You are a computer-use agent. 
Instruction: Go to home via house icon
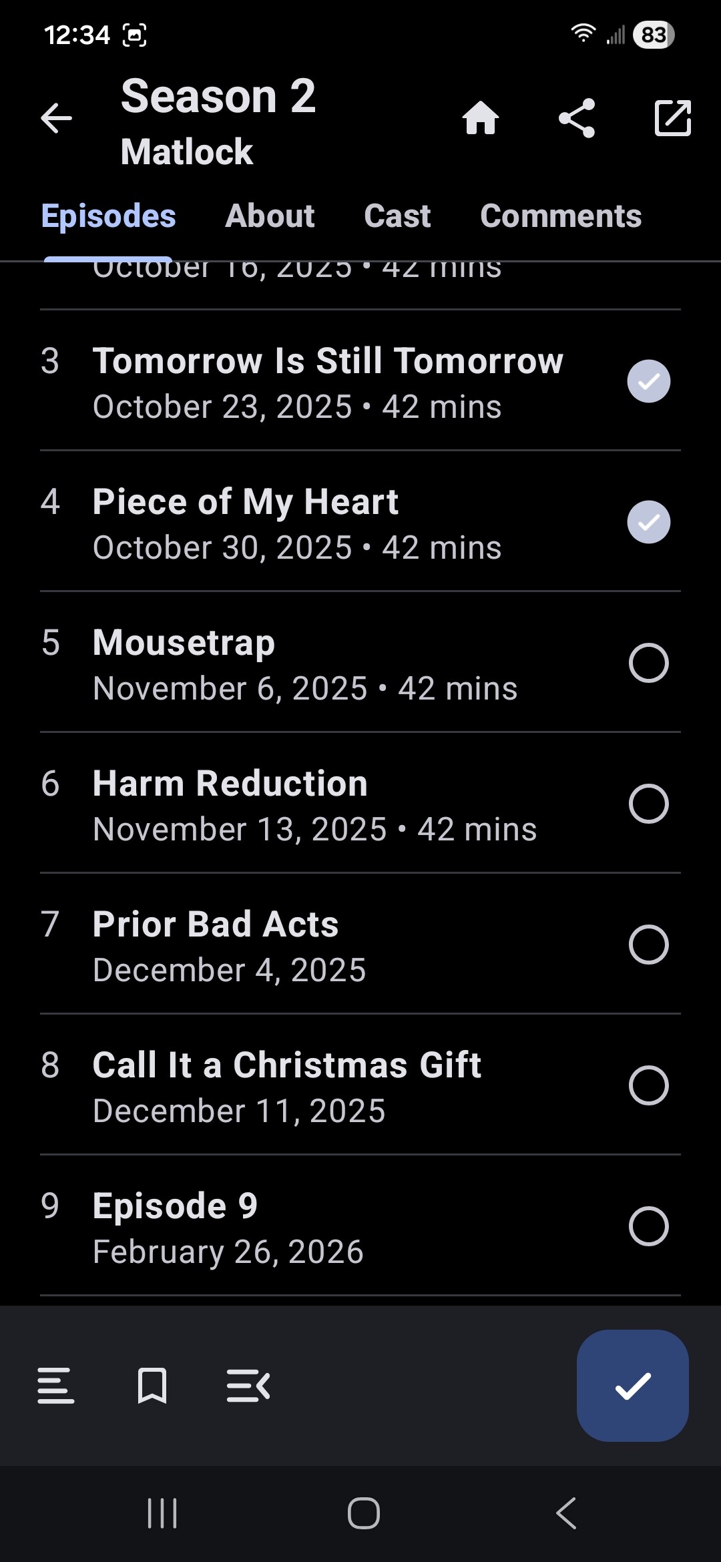coord(481,119)
